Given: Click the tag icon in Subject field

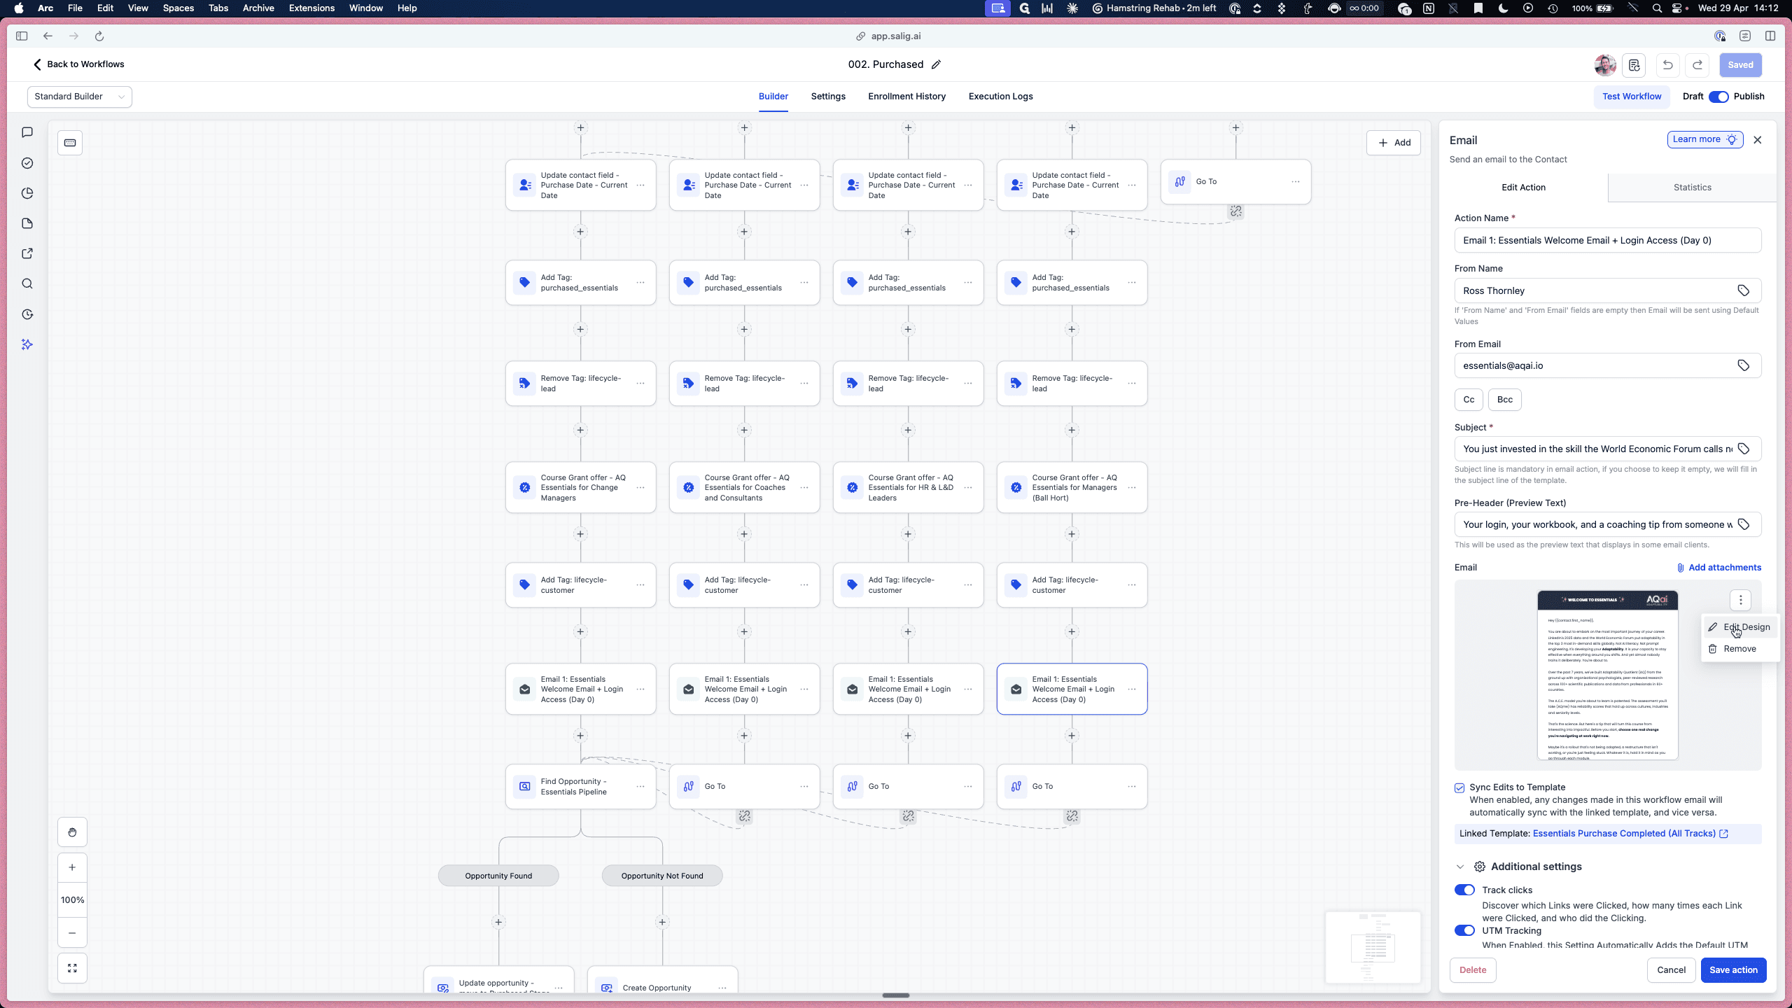Looking at the screenshot, I should (x=1744, y=449).
